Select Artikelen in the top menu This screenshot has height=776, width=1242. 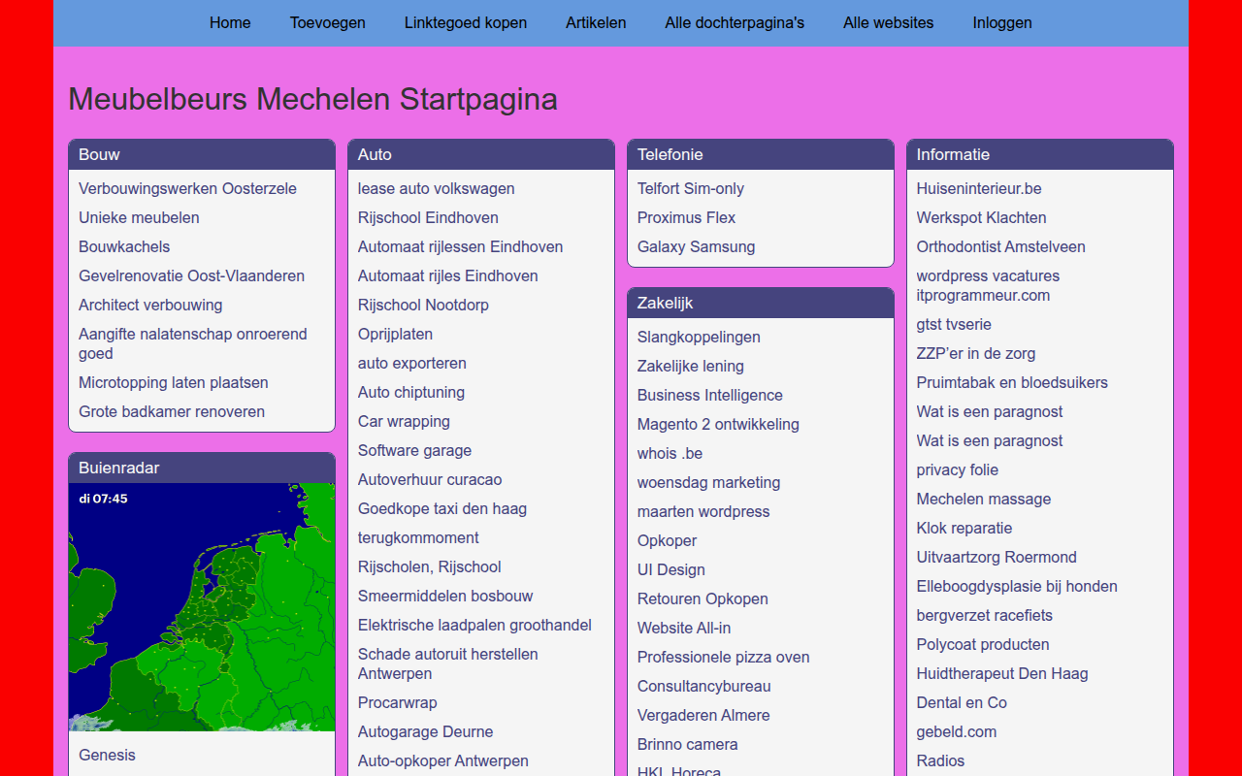coord(596,22)
